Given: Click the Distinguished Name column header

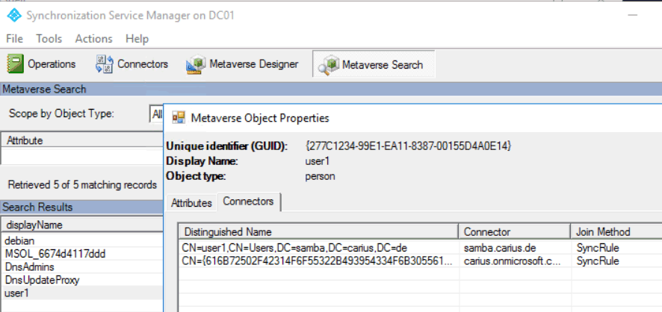Looking at the screenshot, I should tap(319, 231).
